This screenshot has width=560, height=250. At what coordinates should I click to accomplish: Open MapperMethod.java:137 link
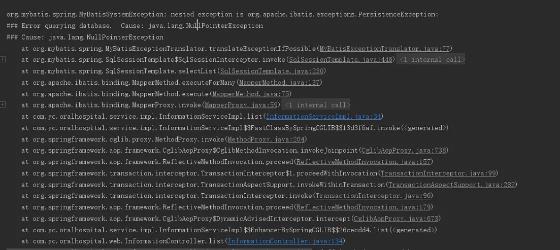point(279,82)
